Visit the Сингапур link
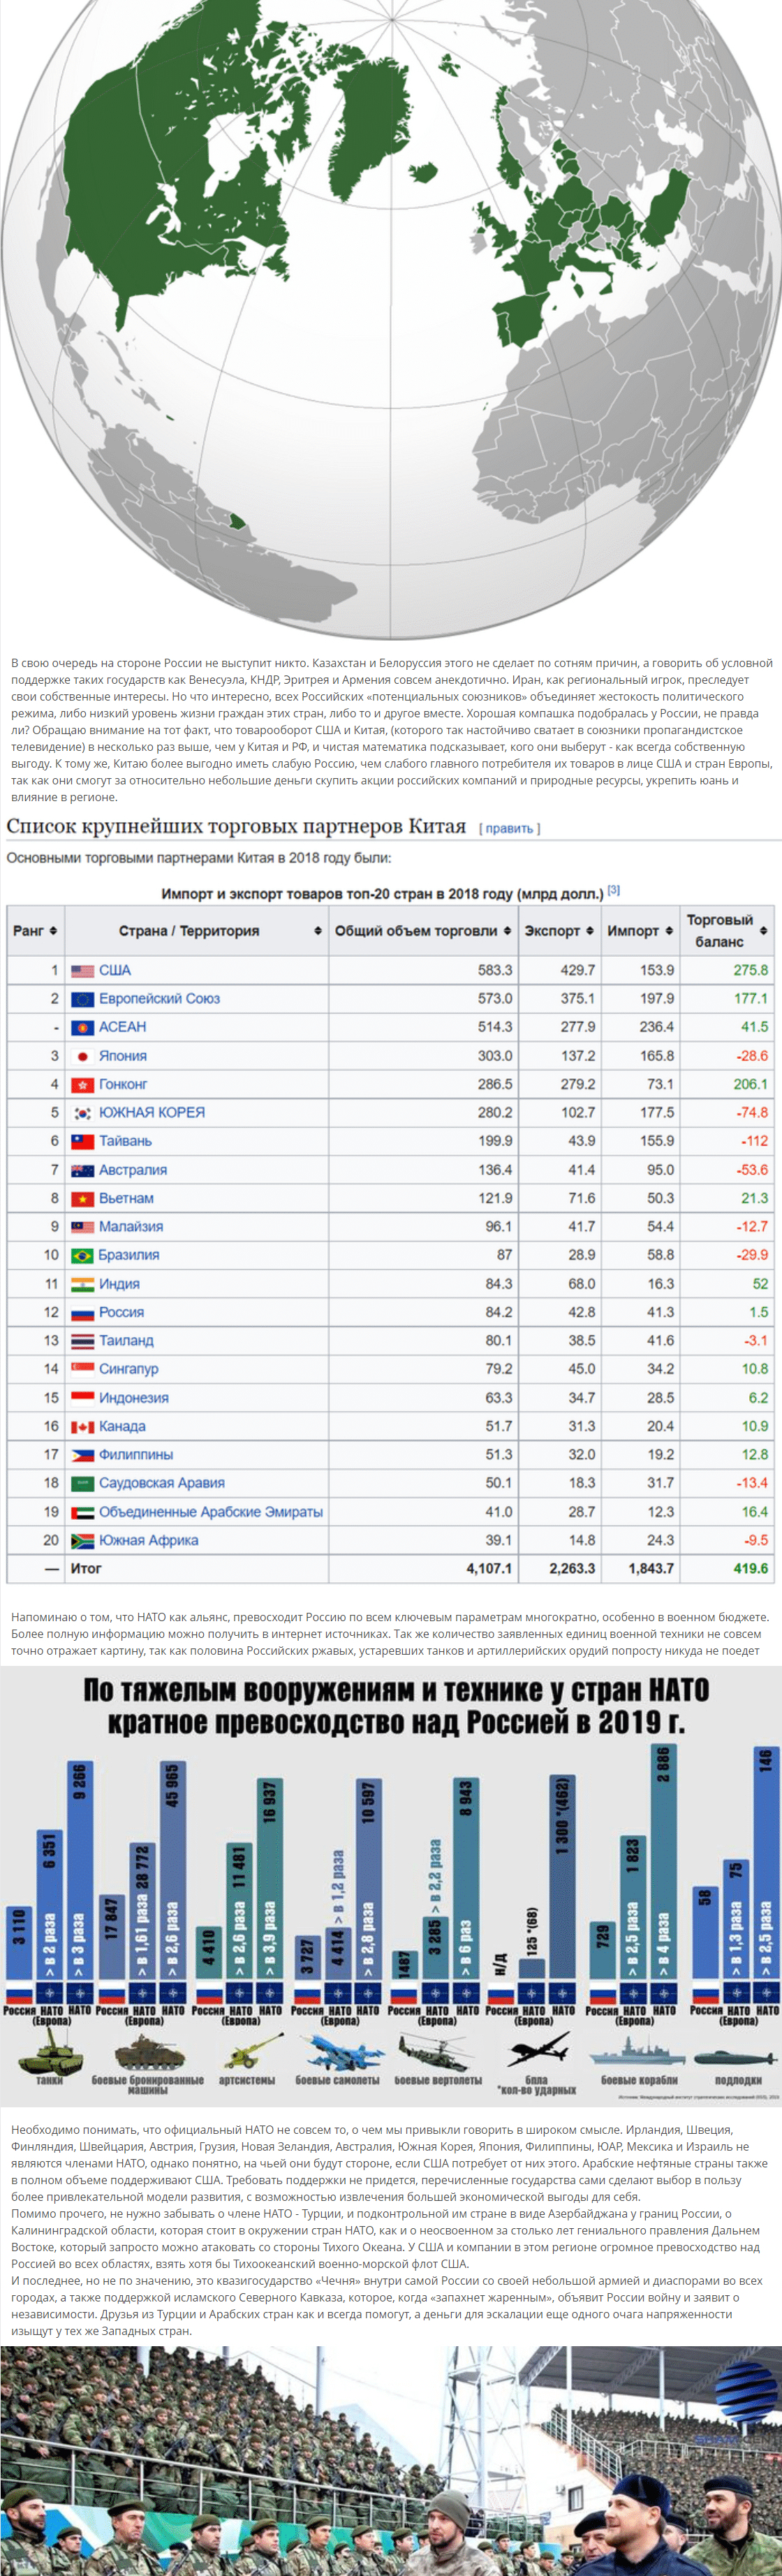 (128, 1369)
